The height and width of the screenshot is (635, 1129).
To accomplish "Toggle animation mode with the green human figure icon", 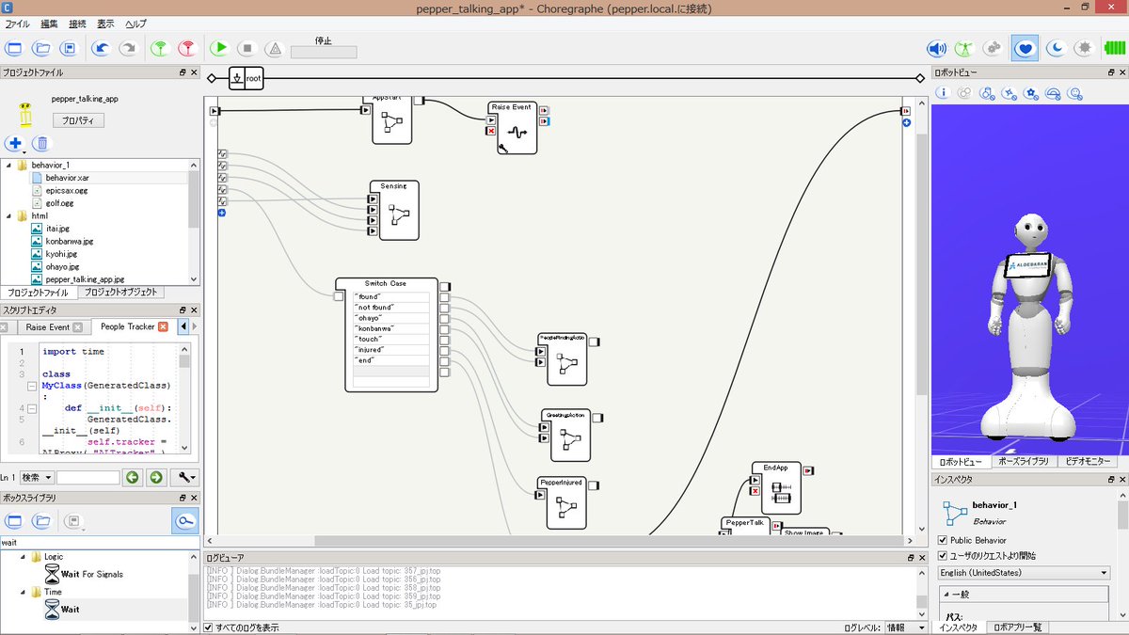I will pos(964,48).
